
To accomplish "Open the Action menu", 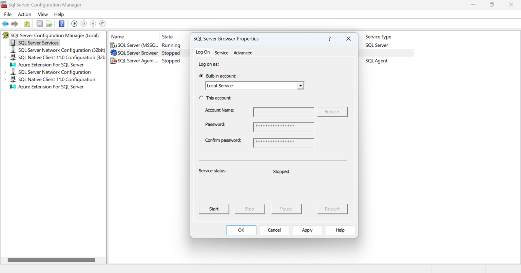I will point(24,14).
